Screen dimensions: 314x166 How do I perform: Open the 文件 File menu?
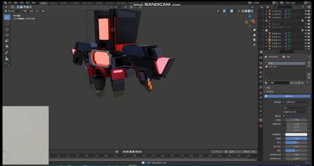[x=10, y=3]
